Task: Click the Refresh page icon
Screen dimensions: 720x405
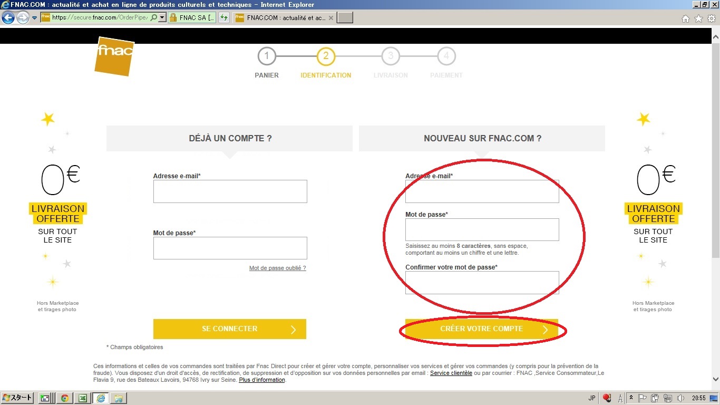Action: (x=224, y=18)
